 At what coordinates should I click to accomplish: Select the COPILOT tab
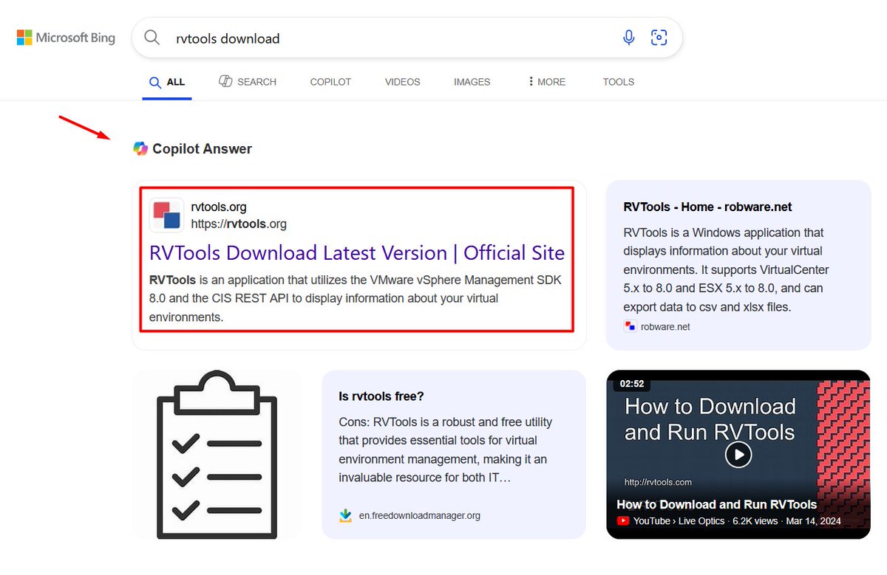(x=330, y=82)
